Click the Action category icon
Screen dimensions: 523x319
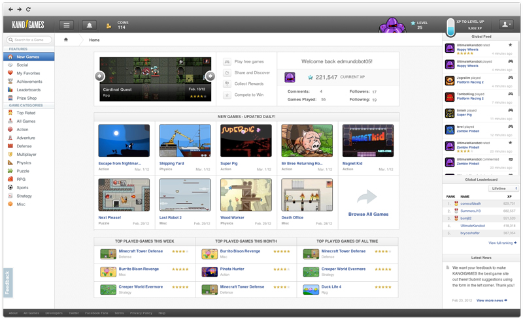click(x=10, y=129)
